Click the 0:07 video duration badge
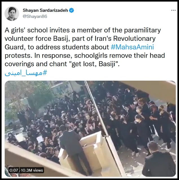The image size is (179, 180). [x=14, y=170]
